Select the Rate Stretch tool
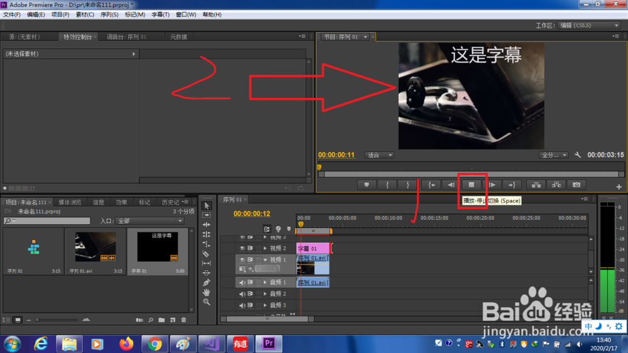628x353 pixels. pyautogui.click(x=207, y=244)
